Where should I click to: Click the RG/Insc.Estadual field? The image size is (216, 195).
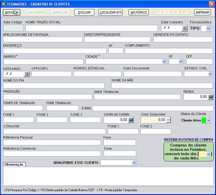pos(98,74)
